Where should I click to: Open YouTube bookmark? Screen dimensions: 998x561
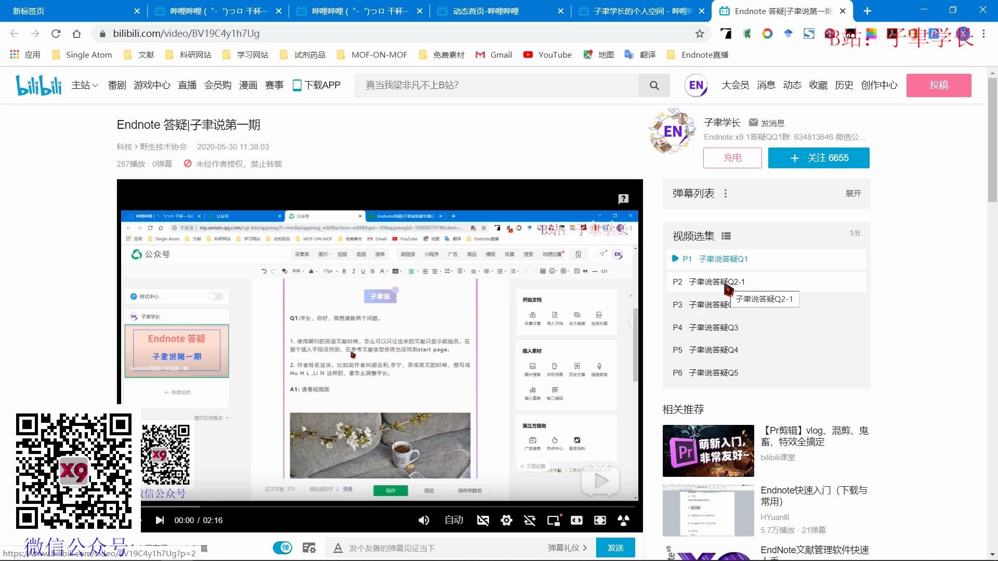547,55
